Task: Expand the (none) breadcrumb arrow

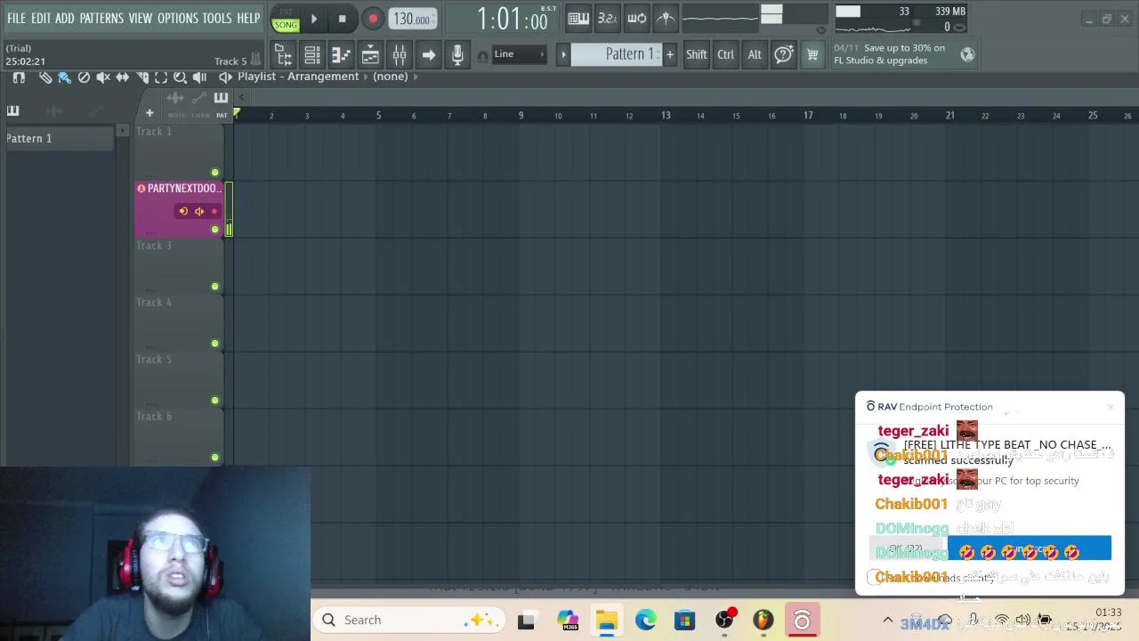Action: click(415, 77)
